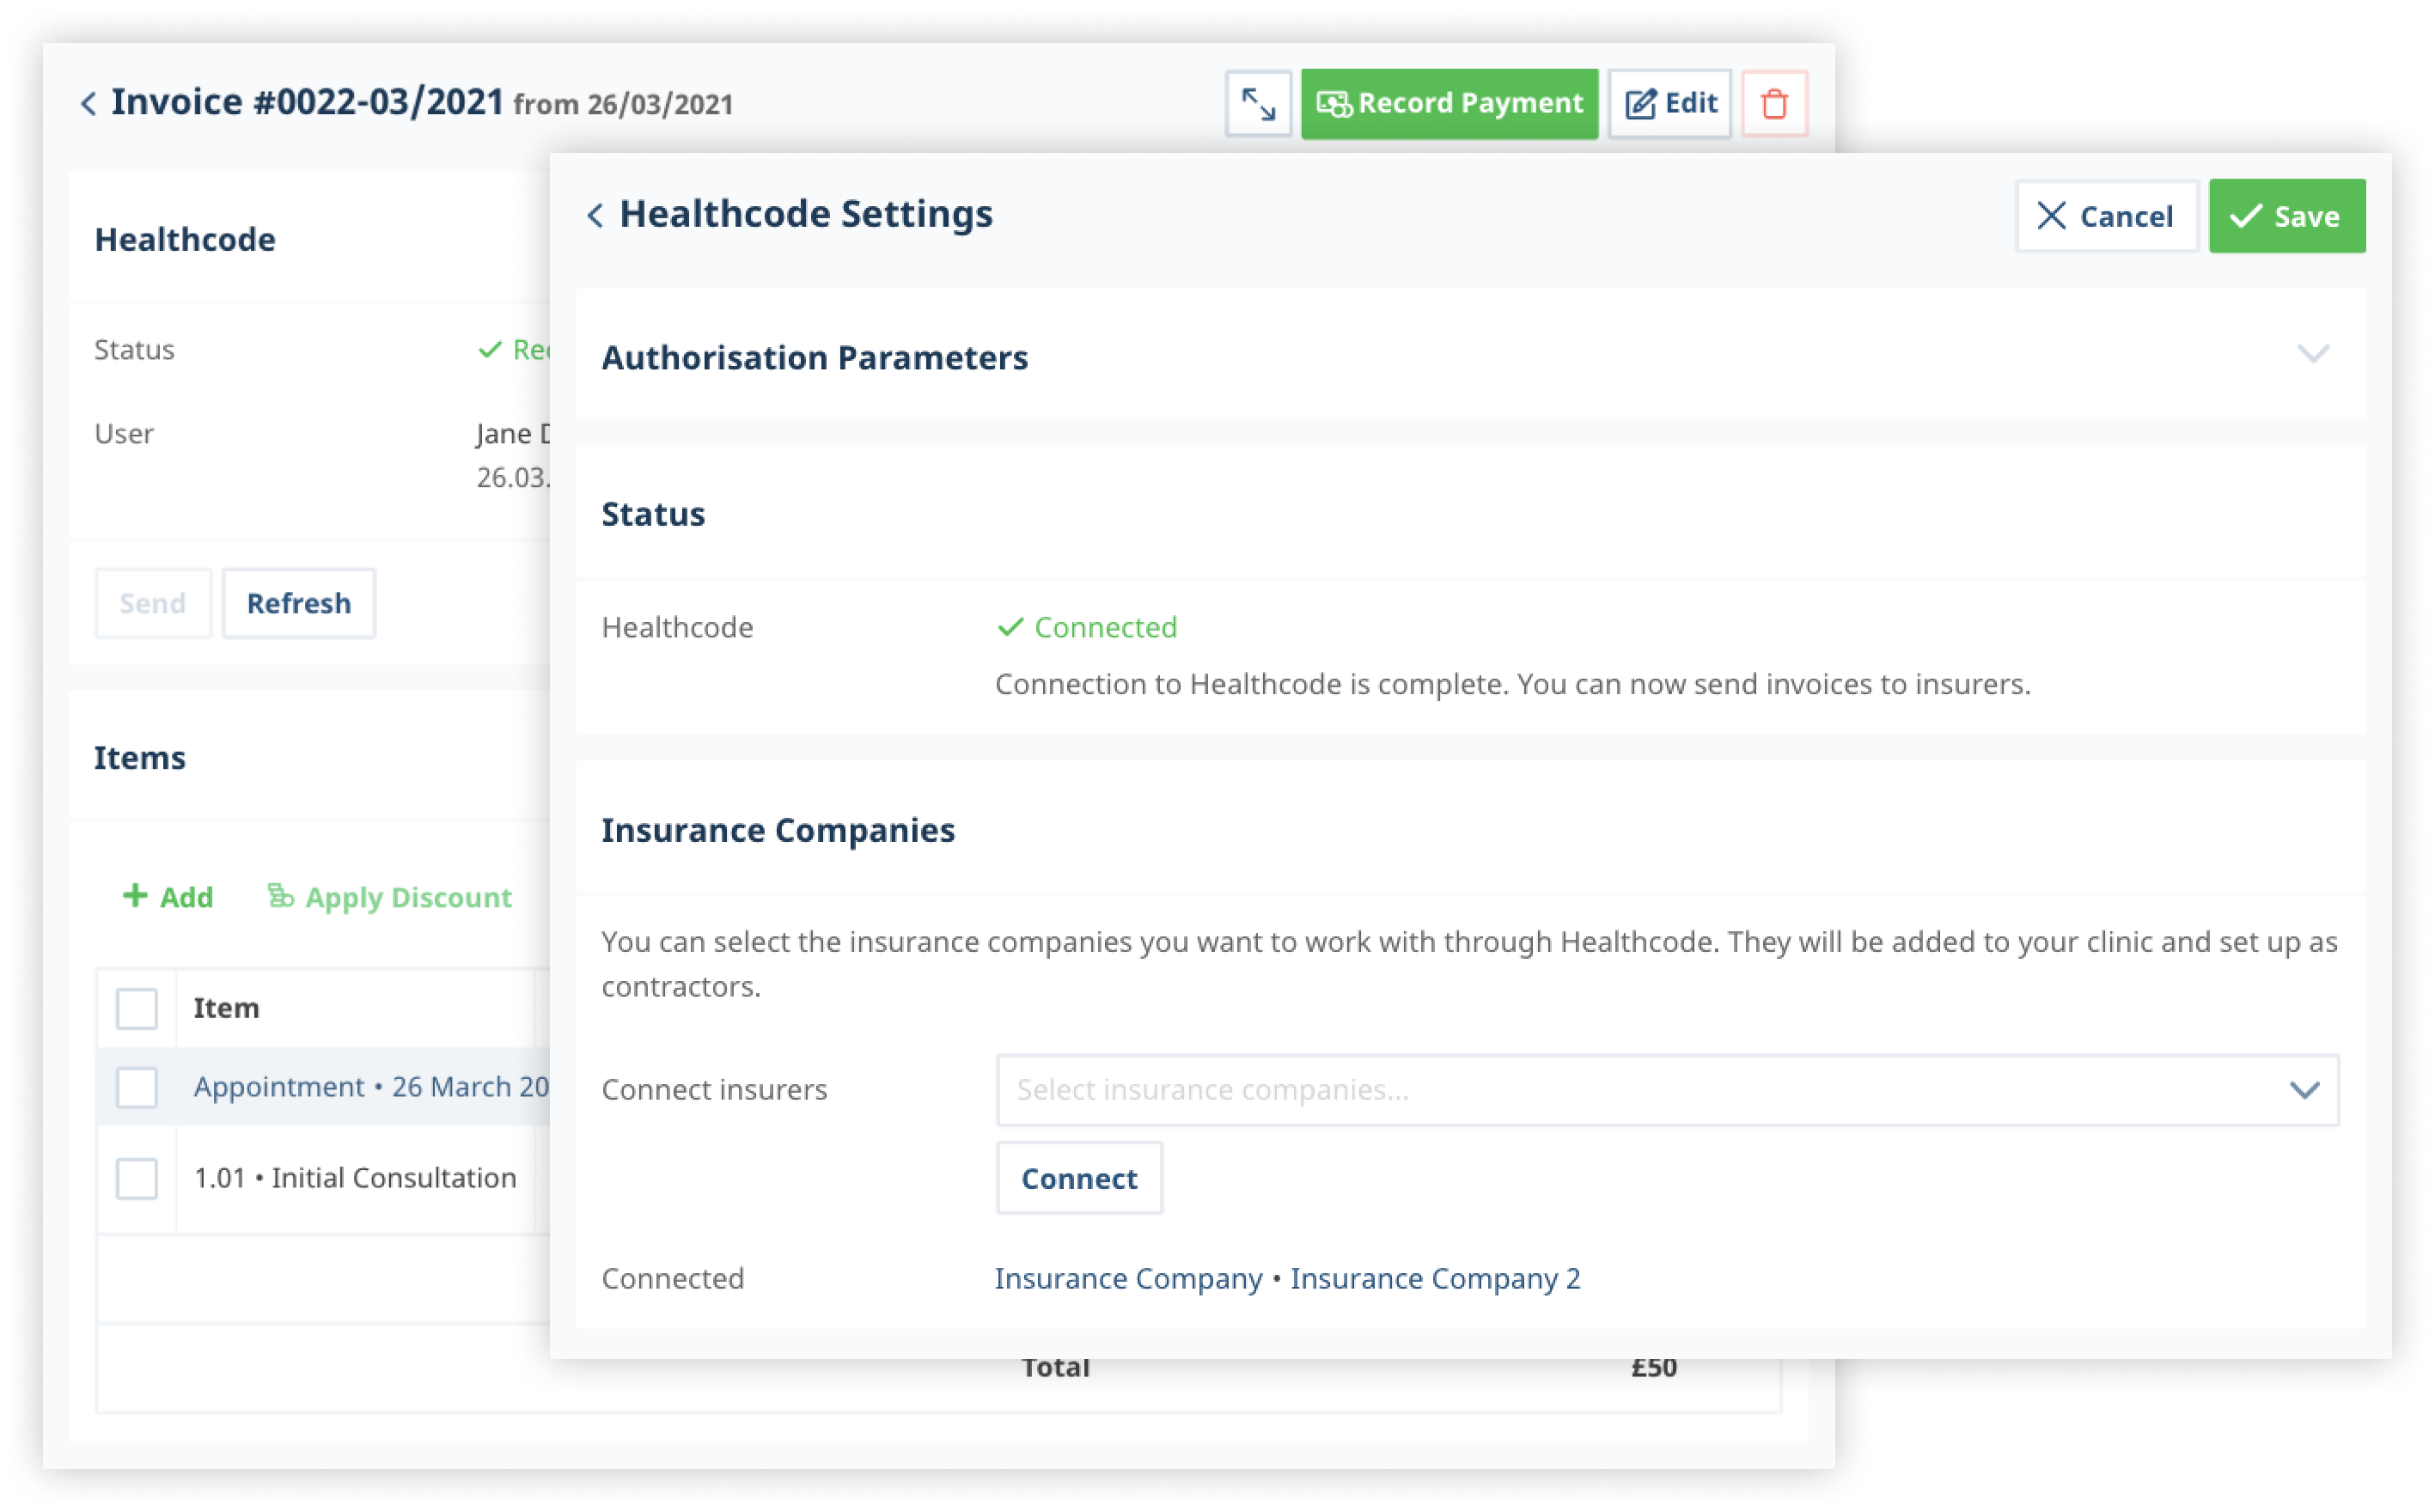This screenshot has height=1512, width=2435.
Task: Click the dropdown arrow in Connect insurers
Action: point(2304,1090)
